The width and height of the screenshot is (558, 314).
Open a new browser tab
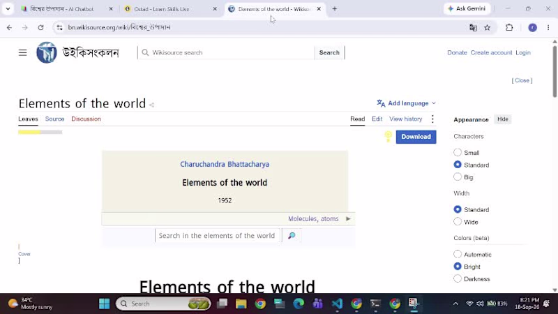[335, 9]
